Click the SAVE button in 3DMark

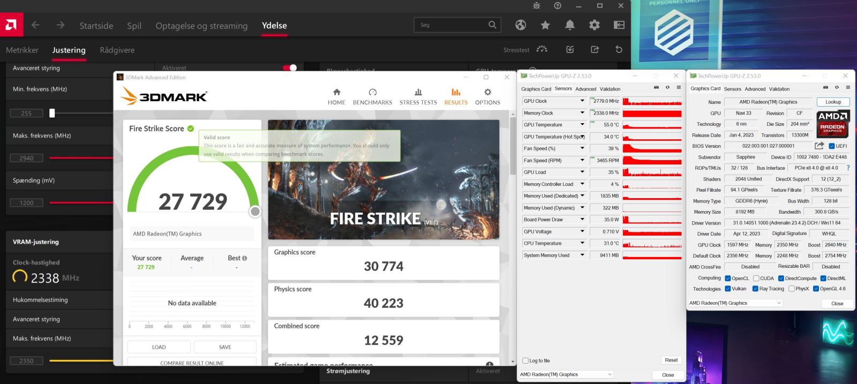point(225,347)
